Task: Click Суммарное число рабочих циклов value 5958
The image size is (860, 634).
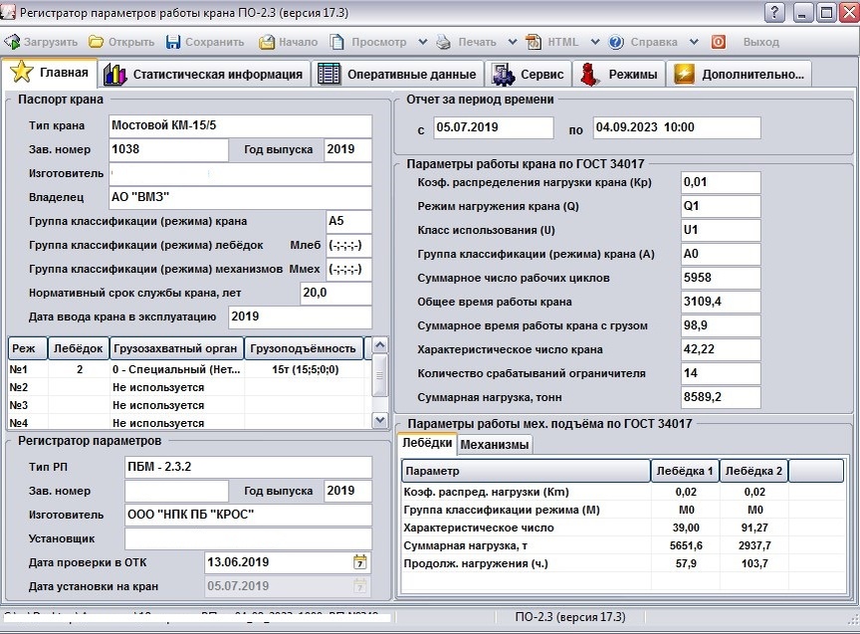Action: pyautogui.click(x=721, y=278)
